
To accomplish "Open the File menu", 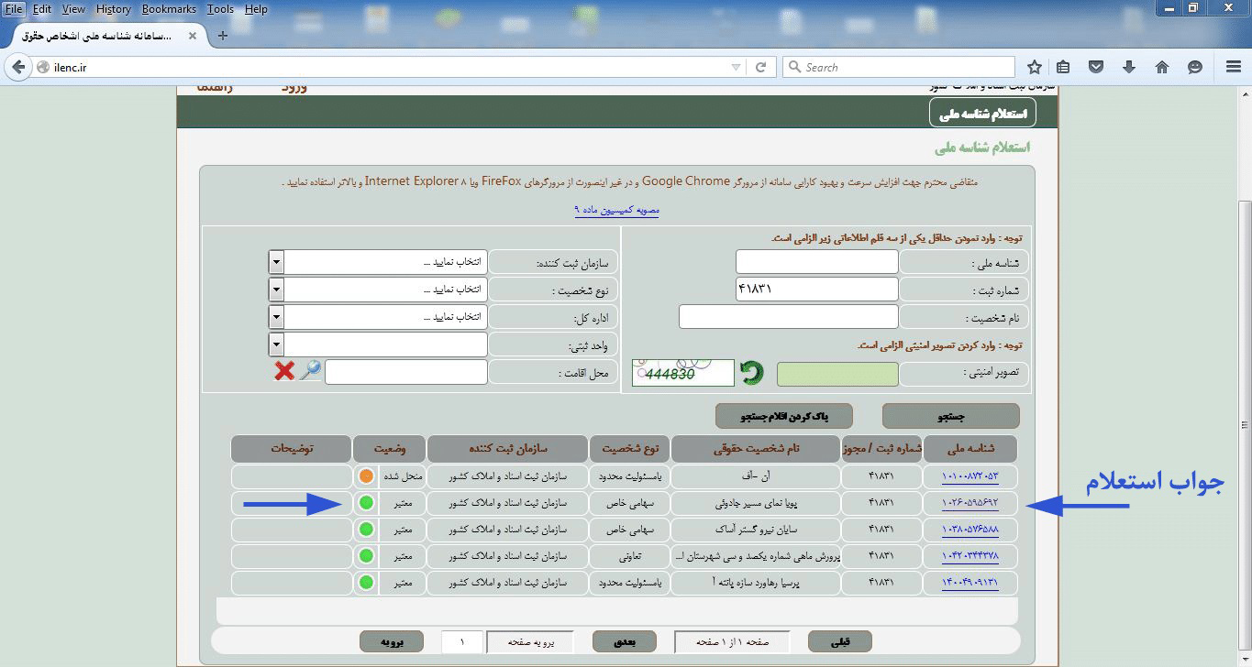I will 13,9.
